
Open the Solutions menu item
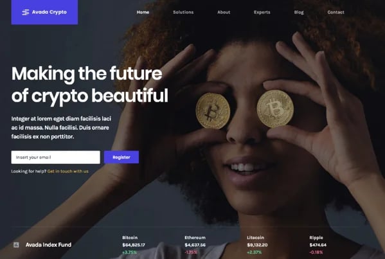[x=183, y=12]
